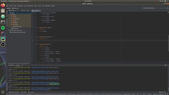This screenshot has width=169, height=95.
Task: Open the Navigate menu
Action: (20, 6)
